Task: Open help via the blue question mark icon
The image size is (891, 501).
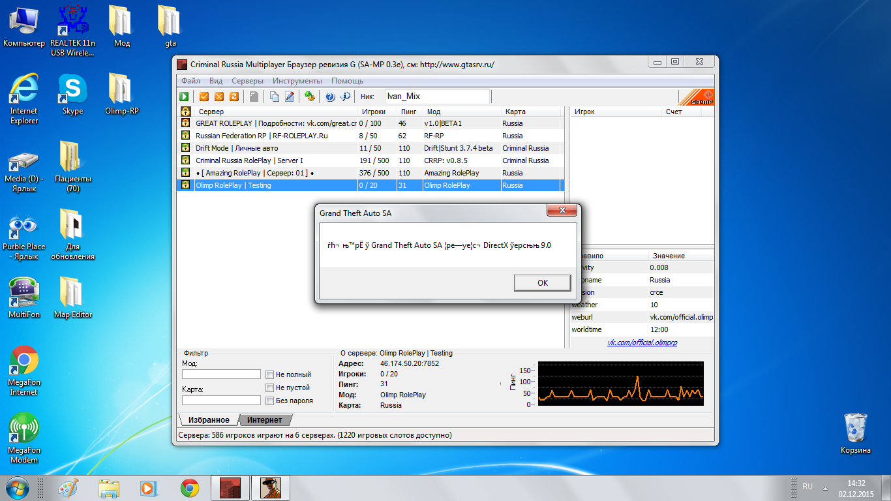Action: 330,97
